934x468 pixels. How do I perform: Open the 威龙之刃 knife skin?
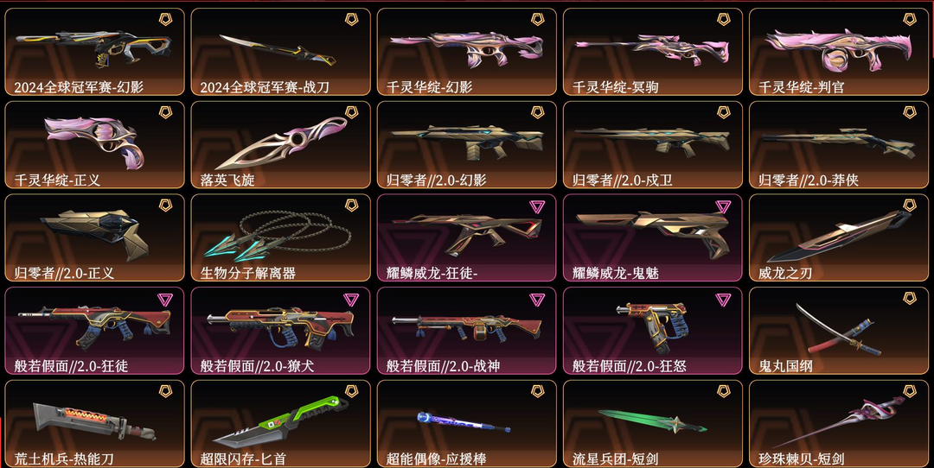[839, 237]
